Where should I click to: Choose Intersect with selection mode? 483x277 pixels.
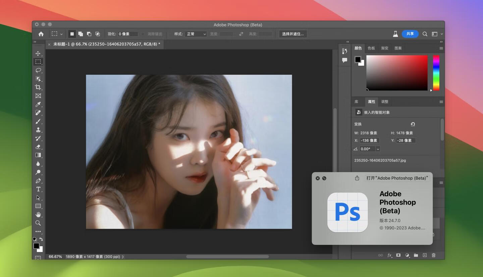tap(98, 34)
